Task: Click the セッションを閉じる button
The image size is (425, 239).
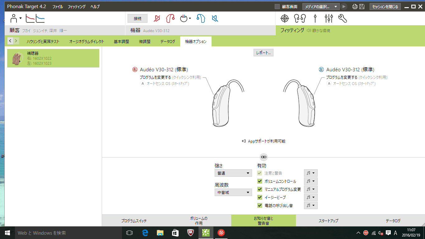Action: [385, 7]
